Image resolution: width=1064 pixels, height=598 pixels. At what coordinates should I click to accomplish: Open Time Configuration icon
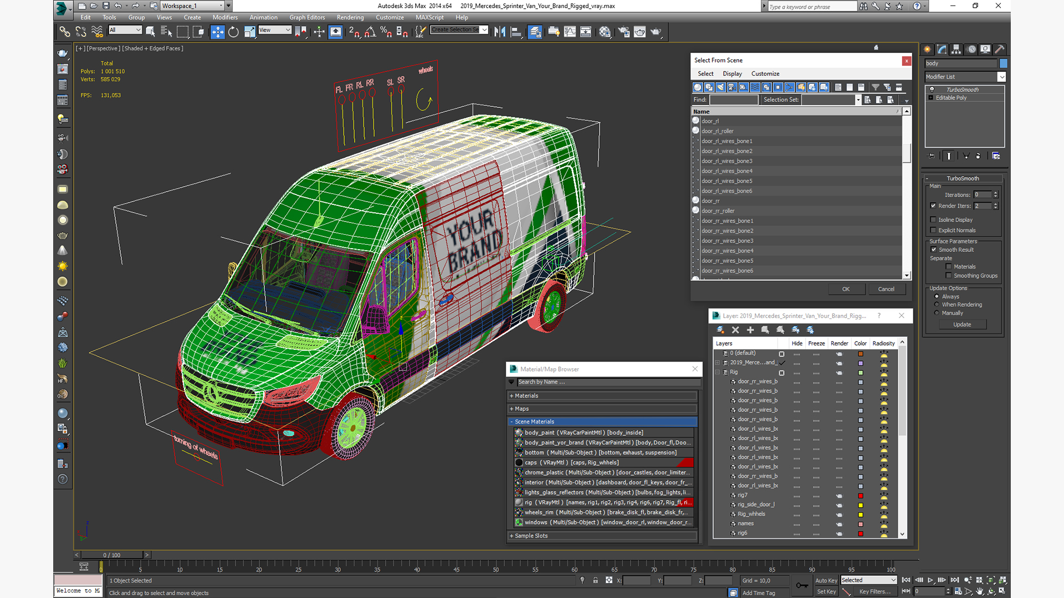pos(958,591)
